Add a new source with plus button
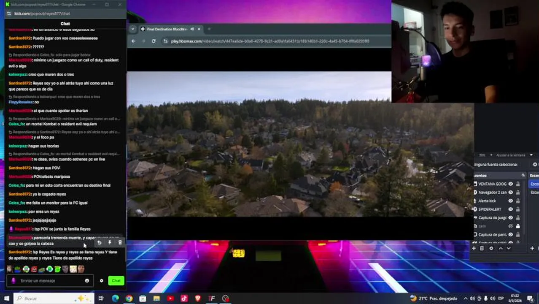The height and width of the screenshot is (304, 539). pyautogui.click(x=474, y=248)
